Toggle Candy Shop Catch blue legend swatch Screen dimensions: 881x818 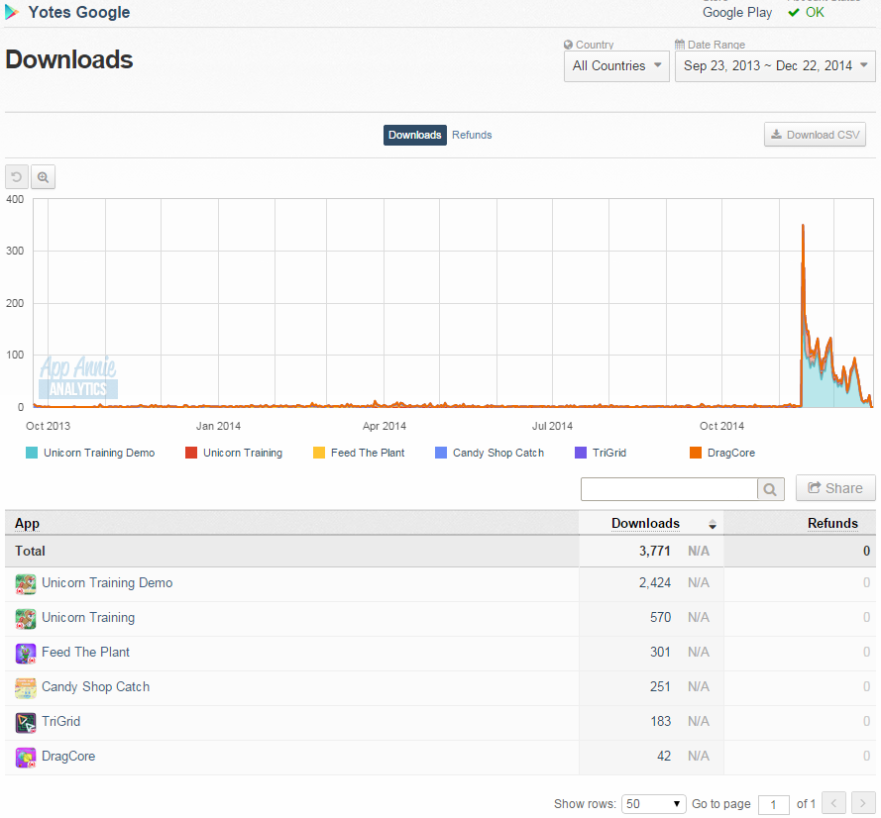(x=440, y=453)
